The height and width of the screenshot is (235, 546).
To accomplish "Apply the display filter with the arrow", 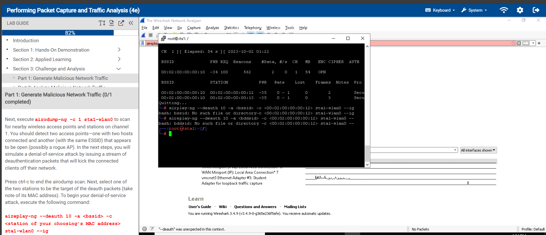I will (526, 43).
